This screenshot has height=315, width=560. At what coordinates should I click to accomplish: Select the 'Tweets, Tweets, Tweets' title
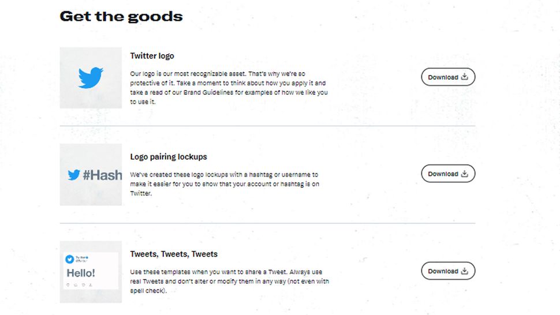174,254
